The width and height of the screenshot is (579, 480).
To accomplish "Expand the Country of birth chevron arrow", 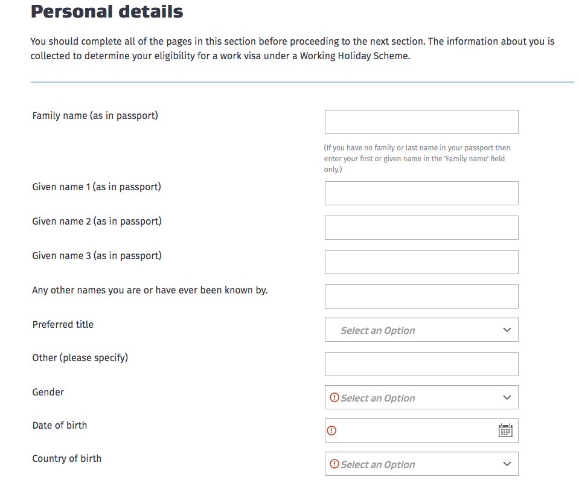I will coord(507,464).
